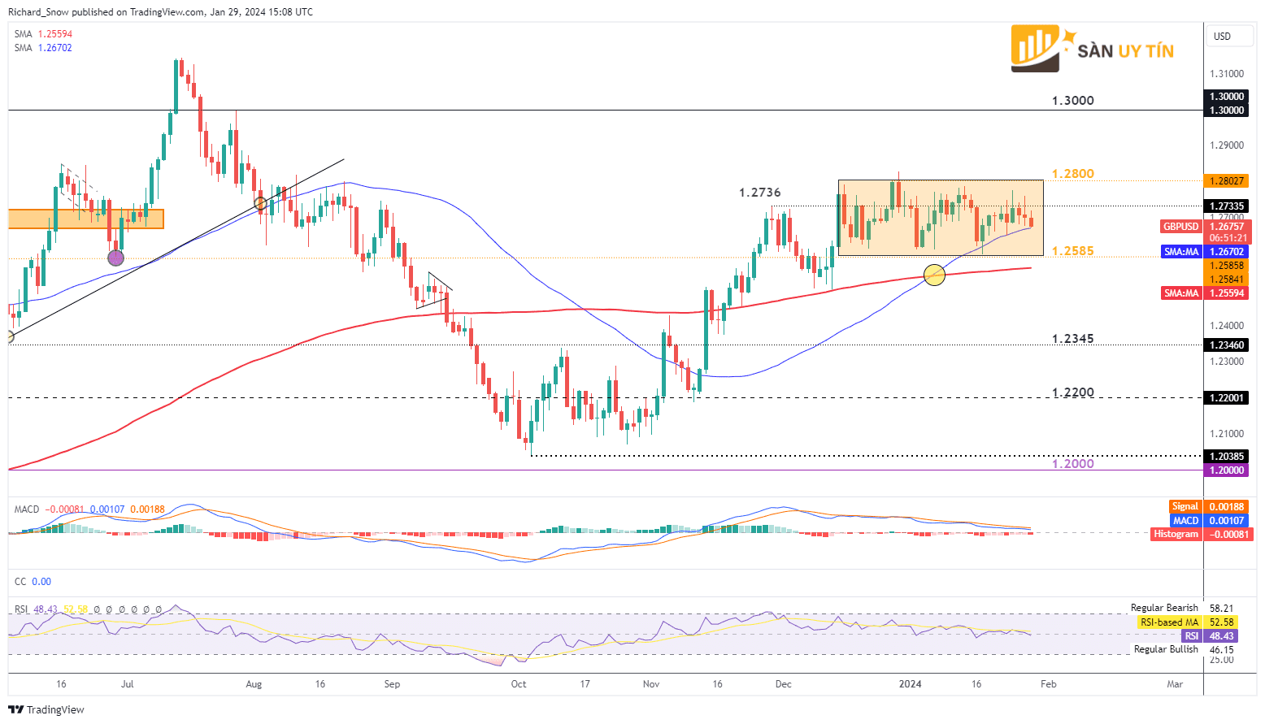Click the MACD indicator legend title

pyautogui.click(x=27, y=509)
